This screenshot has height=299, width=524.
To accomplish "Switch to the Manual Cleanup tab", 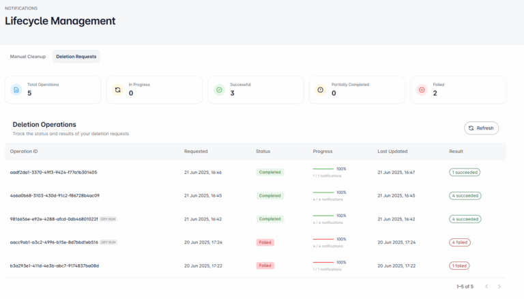I will tap(28, 57).
